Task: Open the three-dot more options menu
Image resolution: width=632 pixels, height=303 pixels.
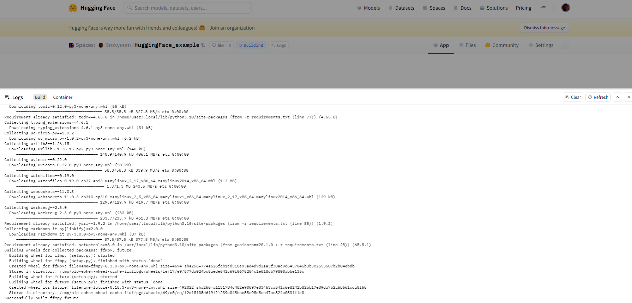Action: point(565,45)
